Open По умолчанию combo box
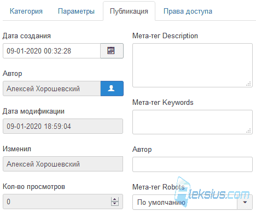The width and height of the screenshot is (256, 213). coord(193,202)
